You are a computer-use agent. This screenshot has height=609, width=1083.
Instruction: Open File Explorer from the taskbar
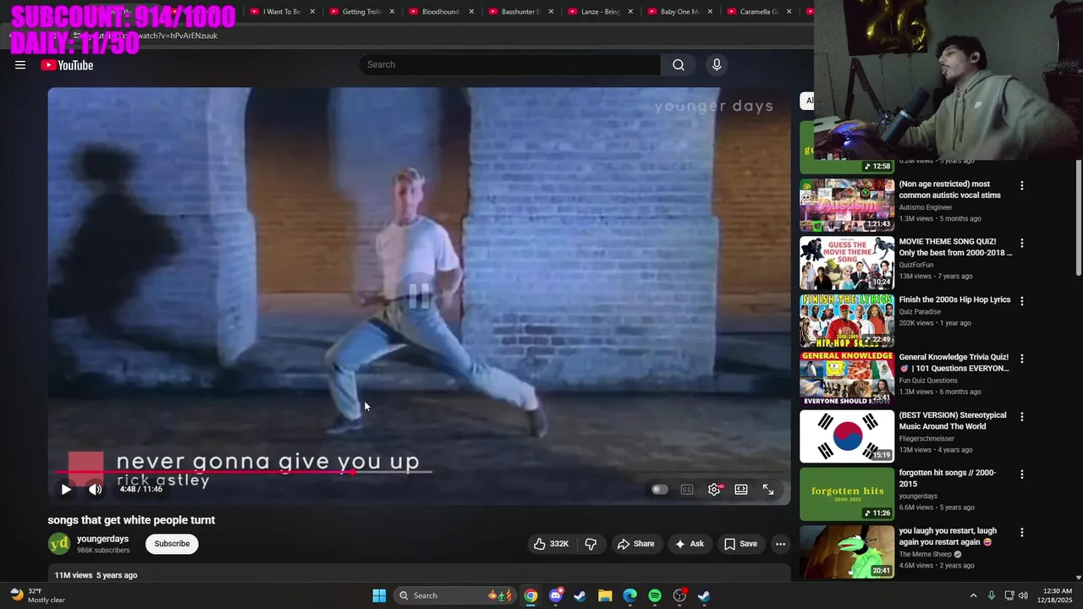(605, 595)
